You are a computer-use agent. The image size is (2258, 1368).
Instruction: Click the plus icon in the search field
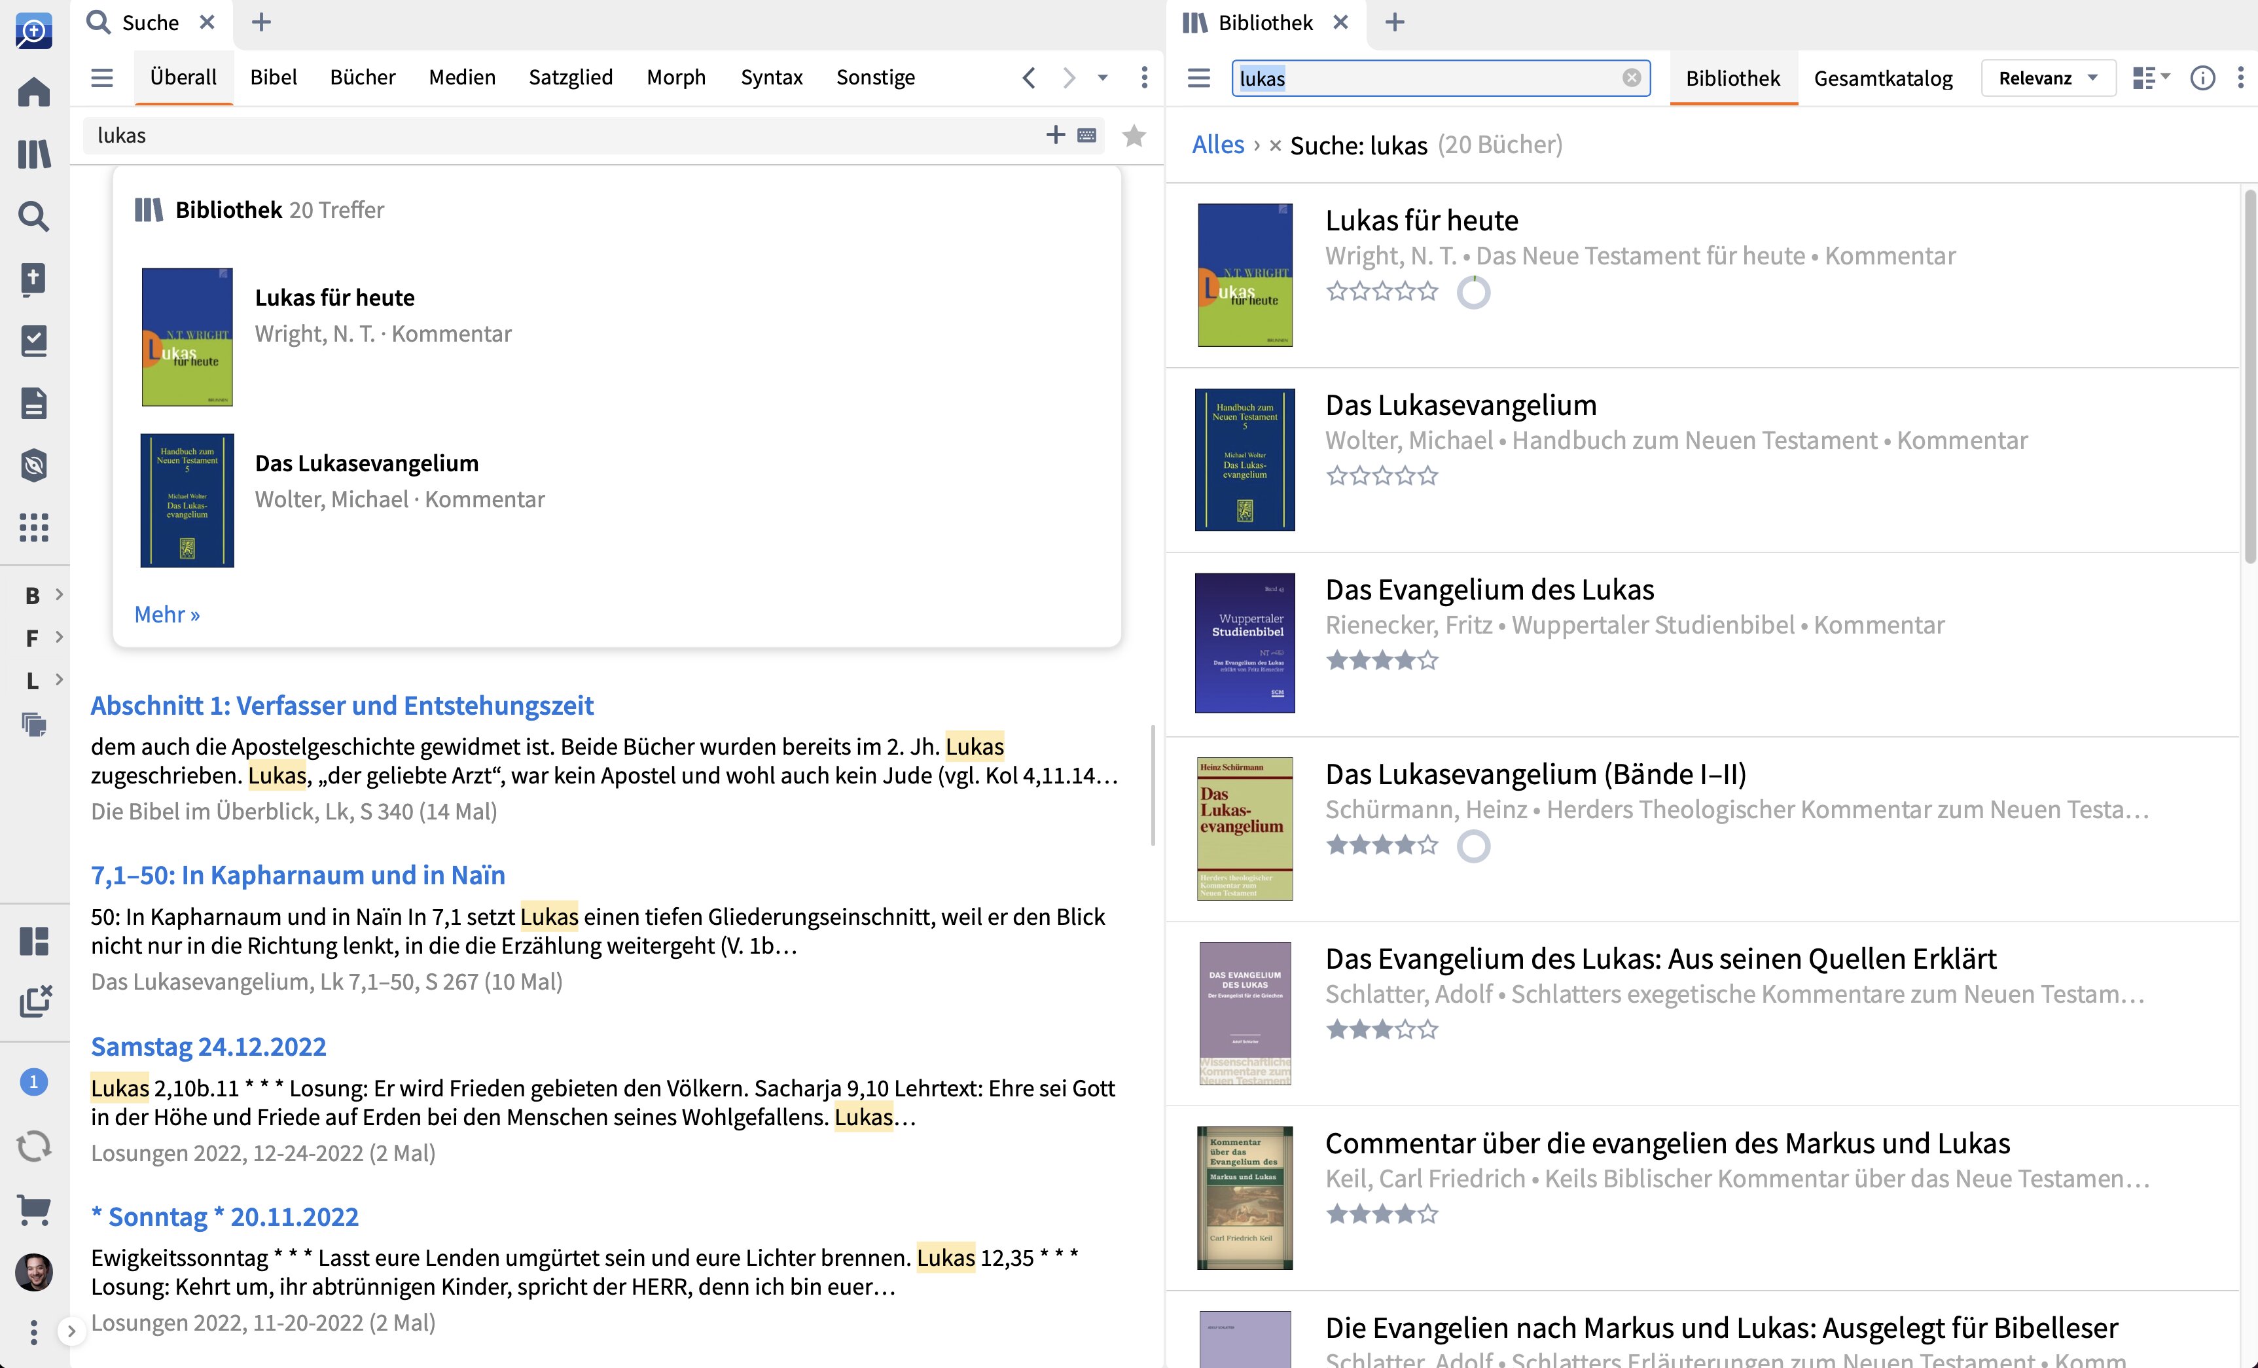point(1056,135)
